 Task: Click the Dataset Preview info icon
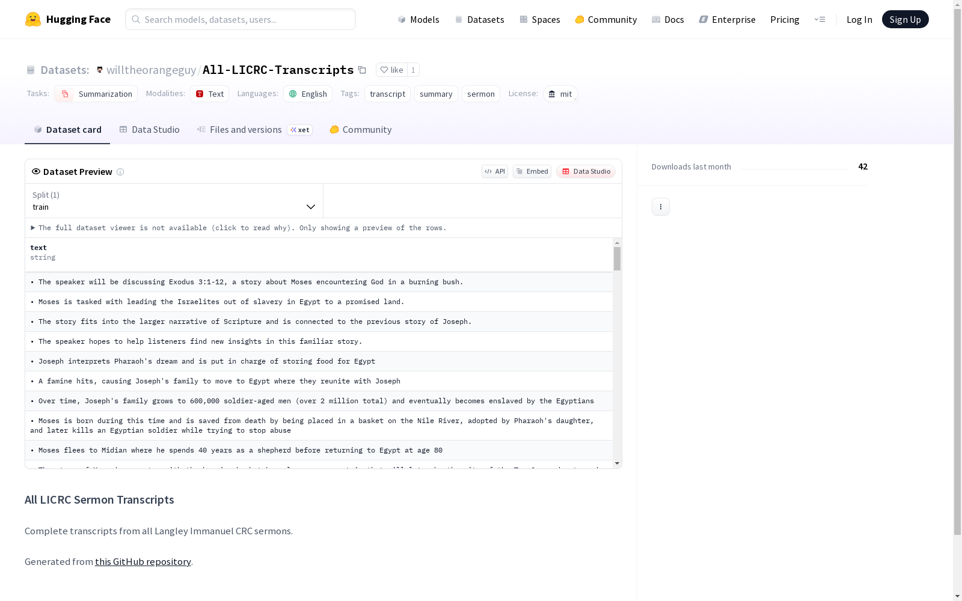[x=120, y=172]
